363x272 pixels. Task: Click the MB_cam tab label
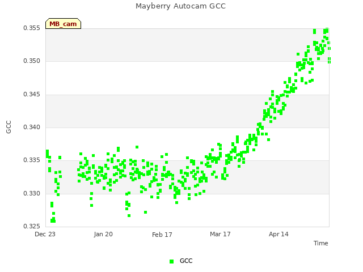point(63,24)
